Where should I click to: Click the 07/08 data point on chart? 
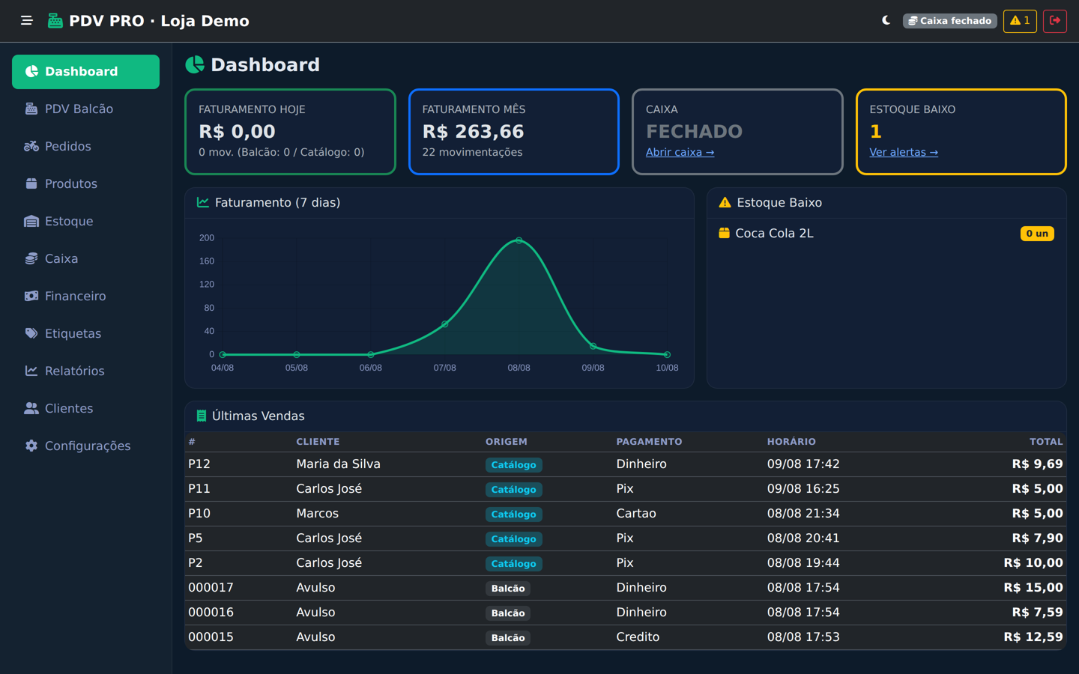tap(445, 324)
